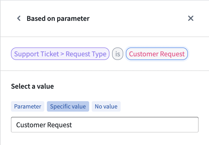Screen dimensions: 209x145
Task: Close the Based on parameter panel
Action: pos(190,18)
